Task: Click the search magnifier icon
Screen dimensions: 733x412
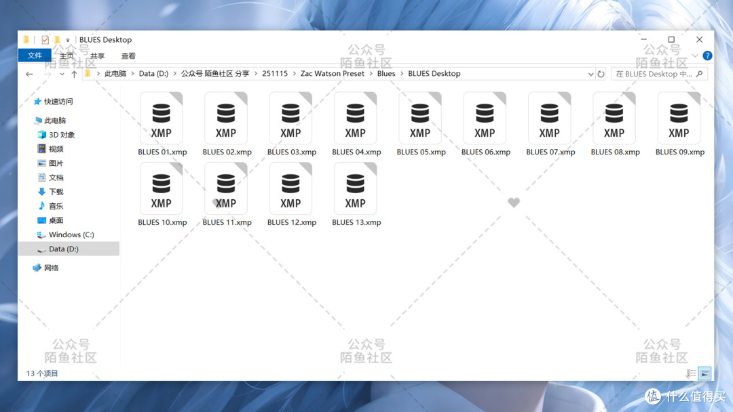Action: click(x=699, y=74)
